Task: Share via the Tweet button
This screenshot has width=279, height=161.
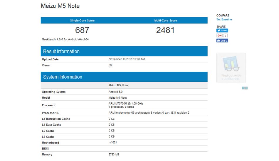Action: 222,30
